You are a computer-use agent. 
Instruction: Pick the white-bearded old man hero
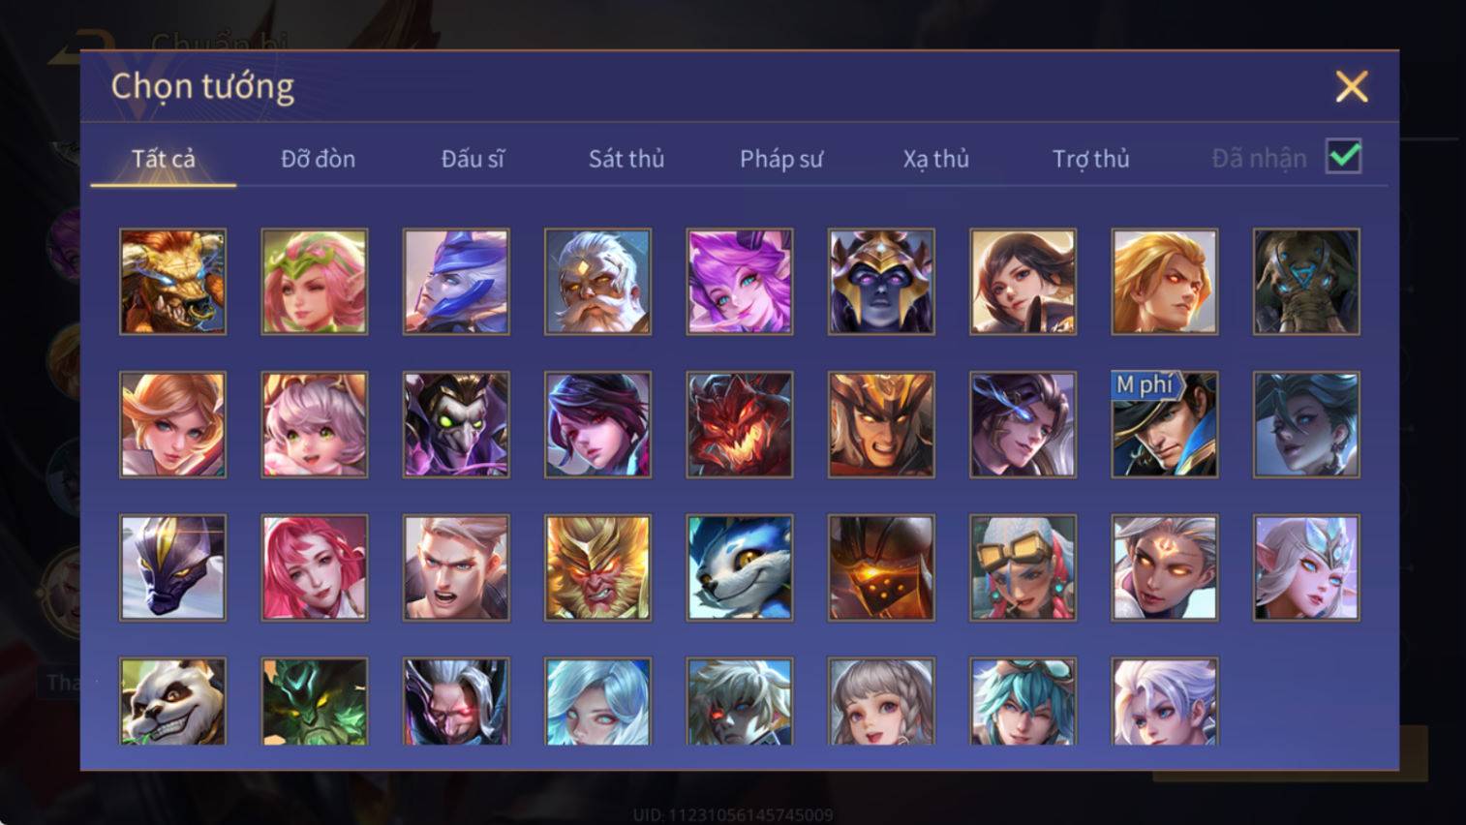(x=597, y=282)
